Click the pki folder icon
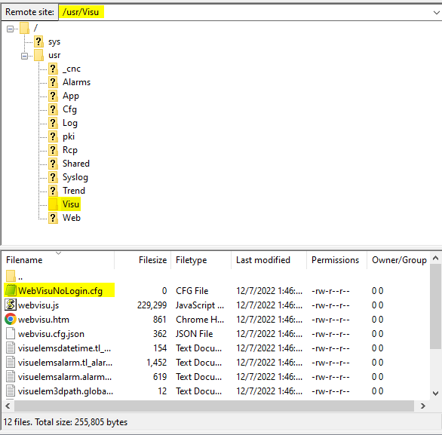Screen dimensions: 442x435 tap(53, 136)
